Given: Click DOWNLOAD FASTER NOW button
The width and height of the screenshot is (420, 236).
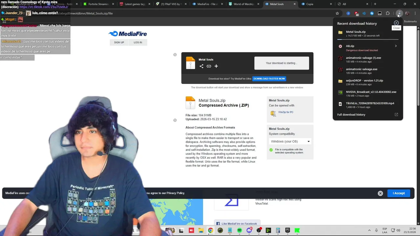Looking at the screenshot, I should [x=269, y=79].
